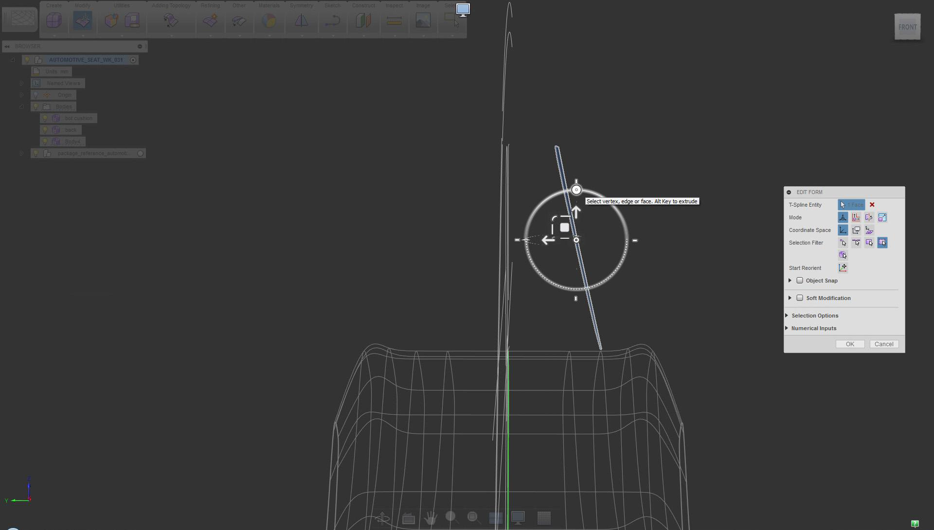934x530 pixels.
Task: Enable the Object Snap checkbox
Action: pos(799,281)
